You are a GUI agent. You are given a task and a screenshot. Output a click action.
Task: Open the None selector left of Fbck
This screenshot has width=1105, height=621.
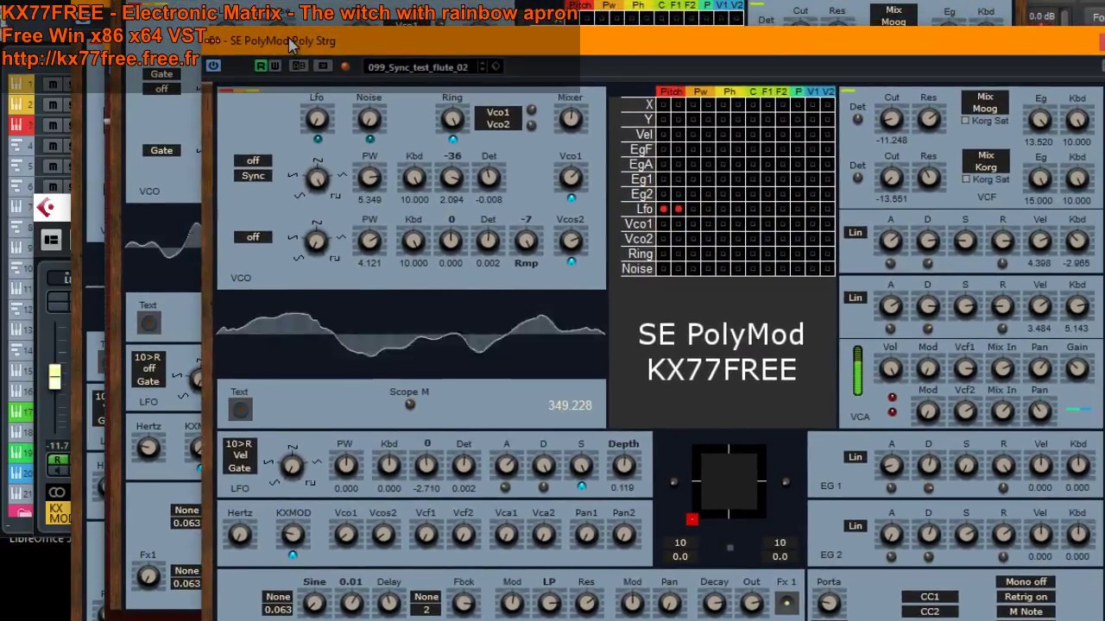(x=426, y=597)
